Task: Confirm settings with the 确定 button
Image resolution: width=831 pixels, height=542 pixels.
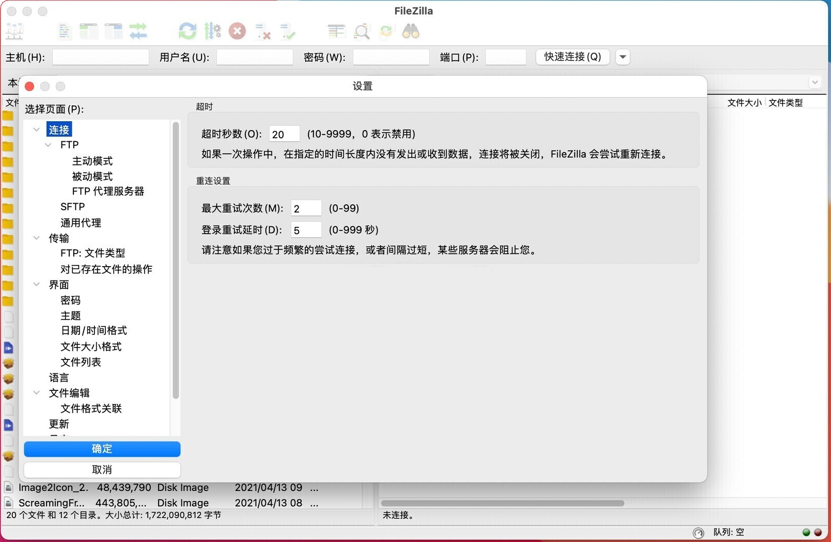Action: click(102, 449)
